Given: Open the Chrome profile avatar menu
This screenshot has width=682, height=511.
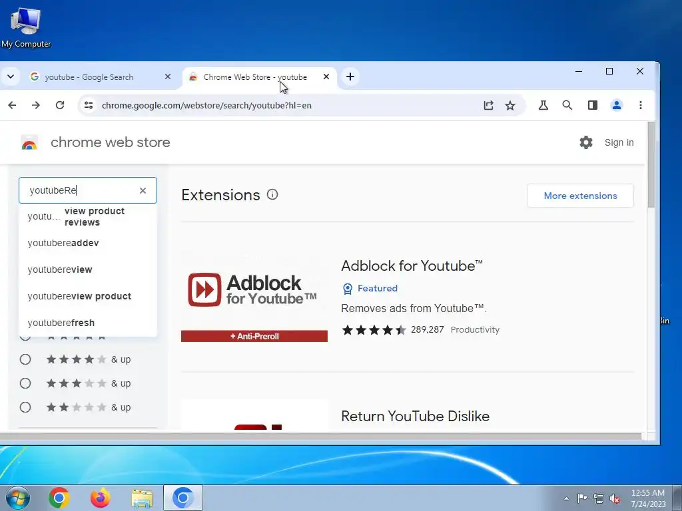Looking at the screenshot, I should pyautogui.click(x=617, y=105).
